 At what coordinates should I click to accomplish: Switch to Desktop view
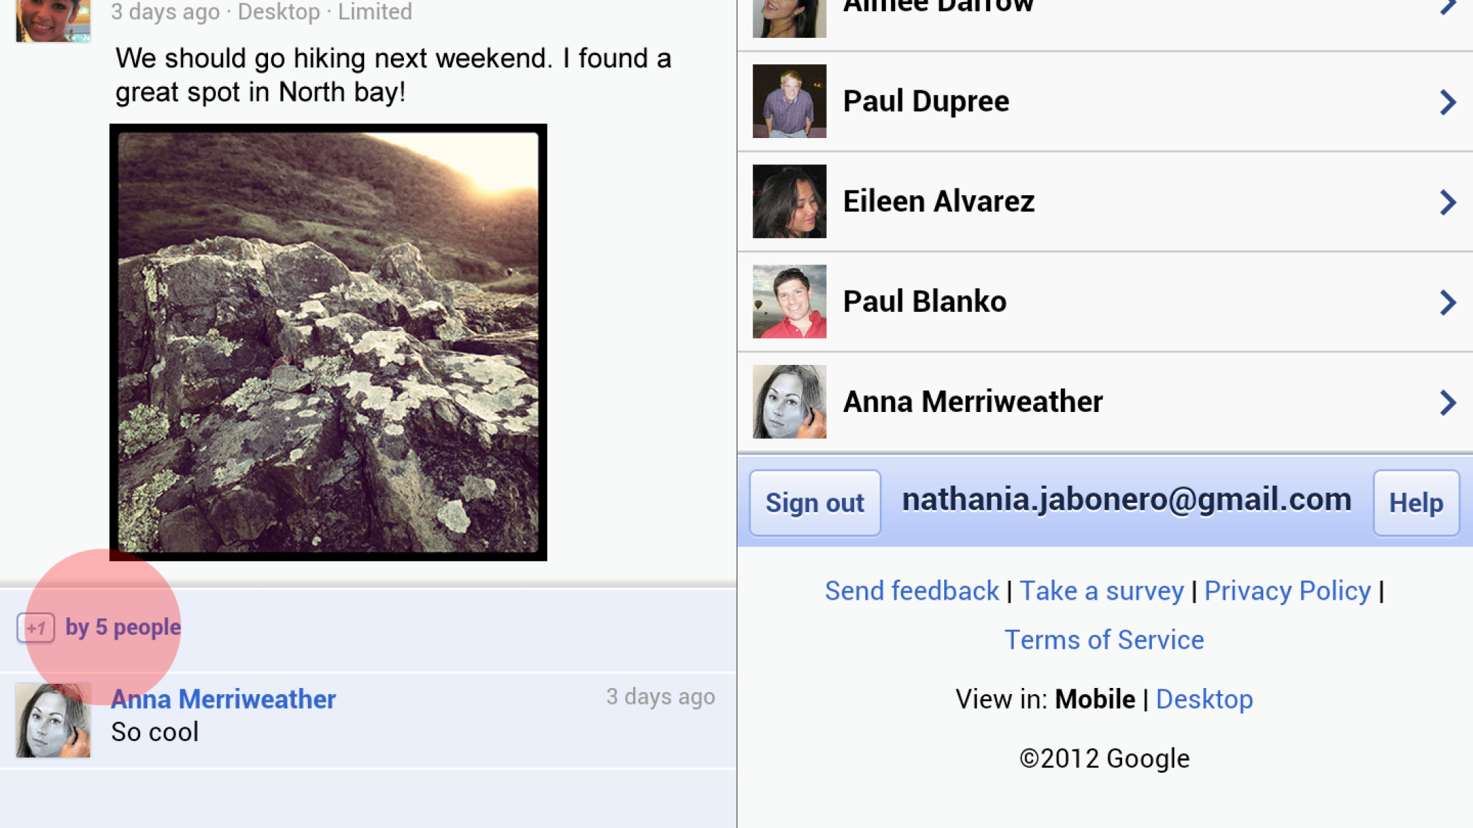pos(1204,700)
